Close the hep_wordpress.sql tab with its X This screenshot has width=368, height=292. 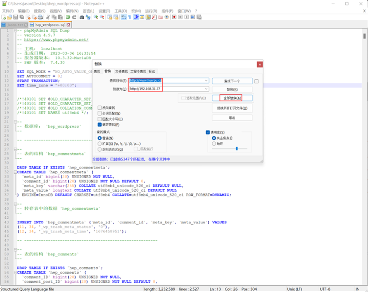pyautogui.click(x=68, y=25)
